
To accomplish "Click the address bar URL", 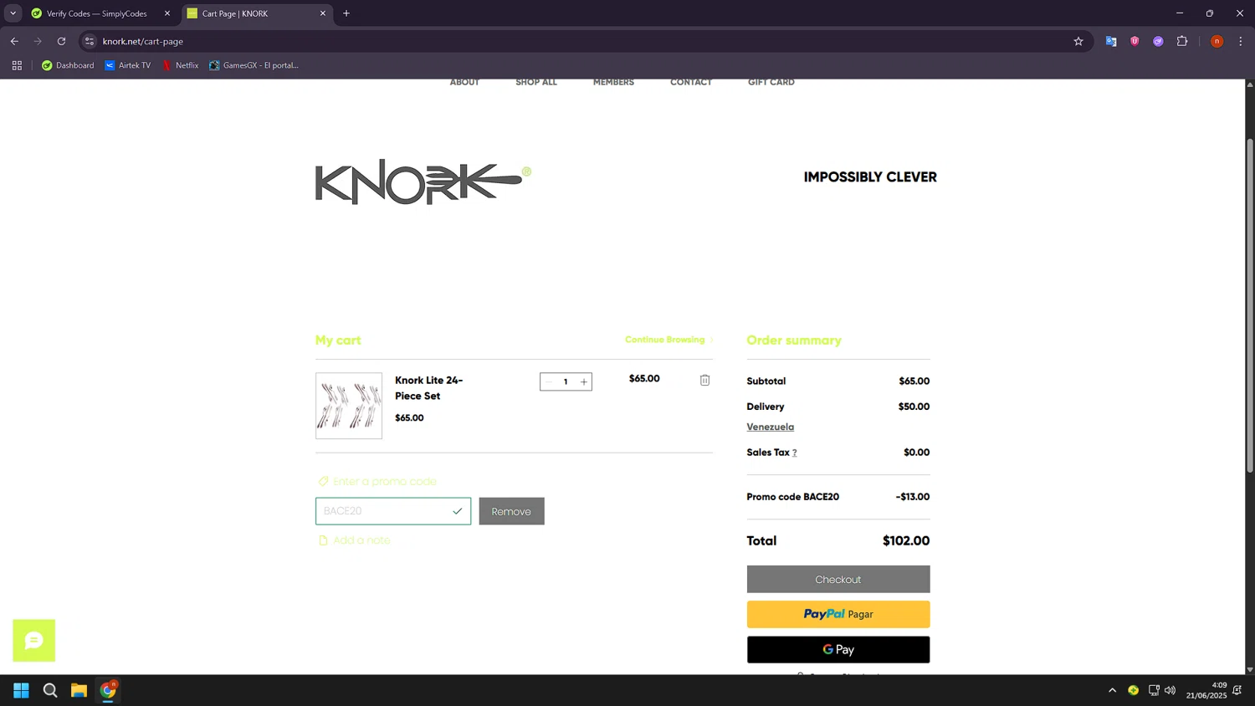I will (x=143, y=41).
